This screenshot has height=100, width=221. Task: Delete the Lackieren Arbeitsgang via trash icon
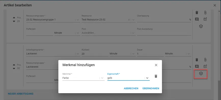(197, 60)
